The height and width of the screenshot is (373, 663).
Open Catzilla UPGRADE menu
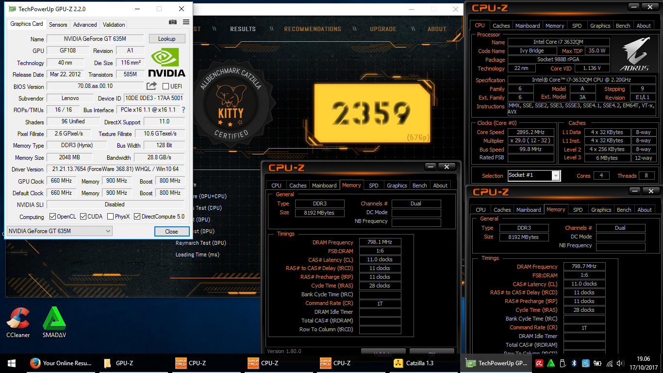pyautogui.click(x=383, y=29)
